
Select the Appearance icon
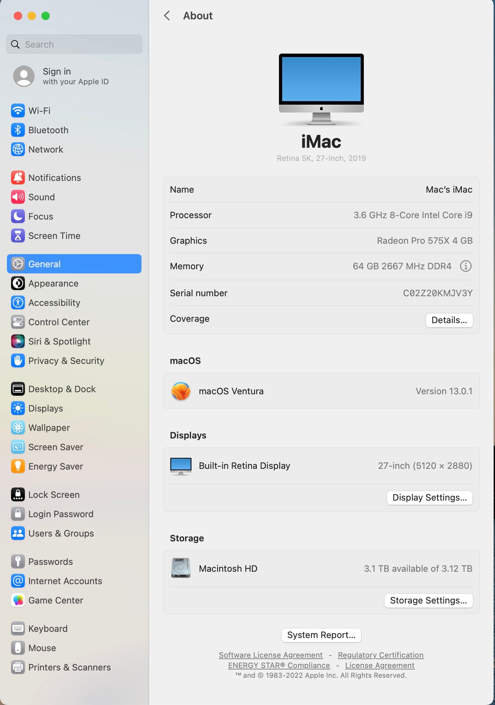18,283
